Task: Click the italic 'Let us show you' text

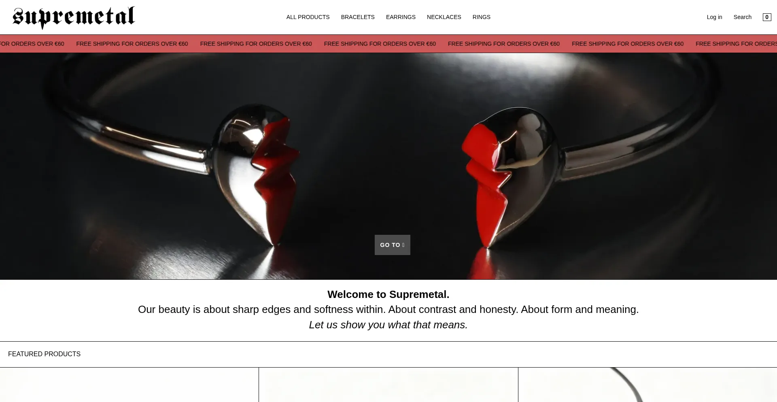Action: [x=388, y=325]
